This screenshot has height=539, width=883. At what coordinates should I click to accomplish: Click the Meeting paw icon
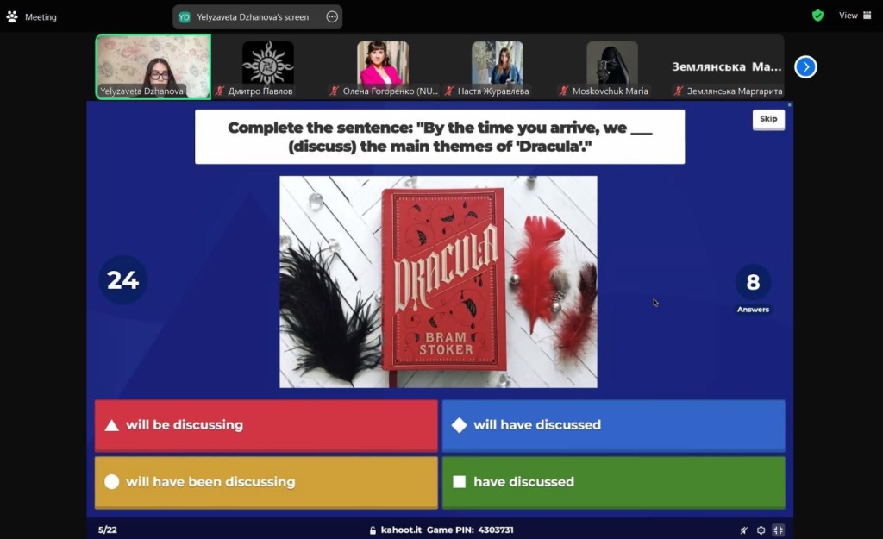click(x=12, y=17)
